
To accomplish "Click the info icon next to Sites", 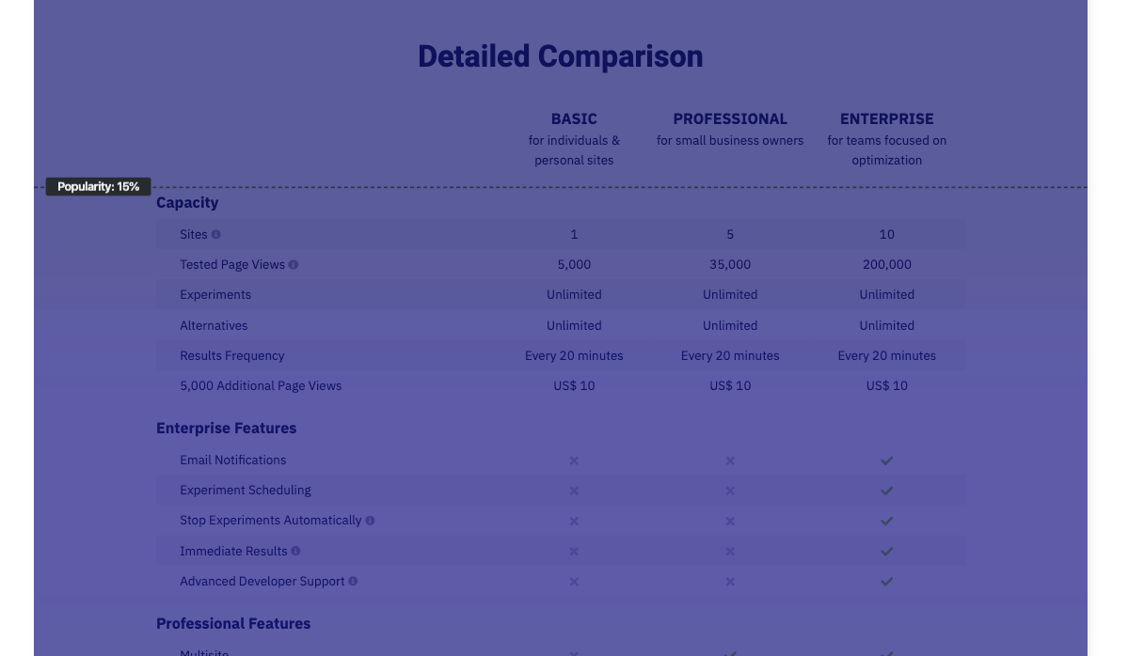I will point(215,235).
